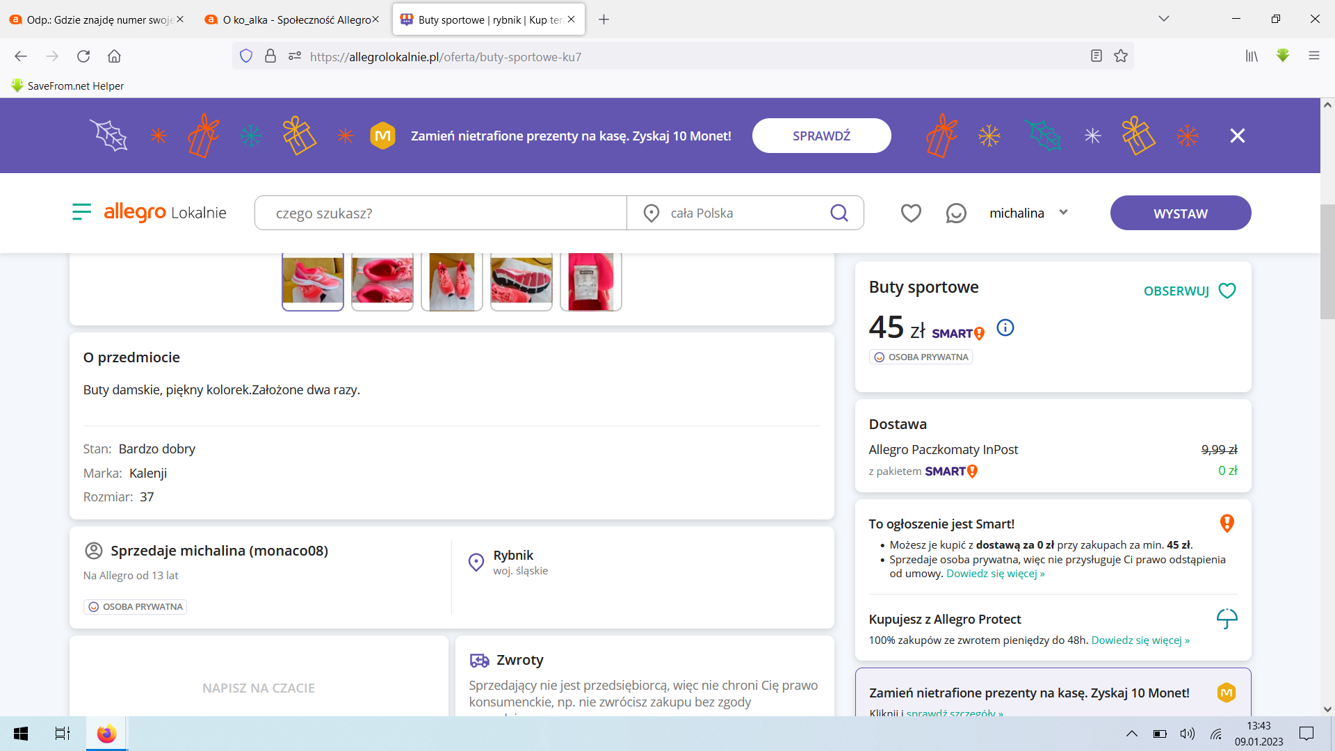The image size is (1335, 751).
Task: Click the Monety coin icon in banner
Action: coord(382,136)
